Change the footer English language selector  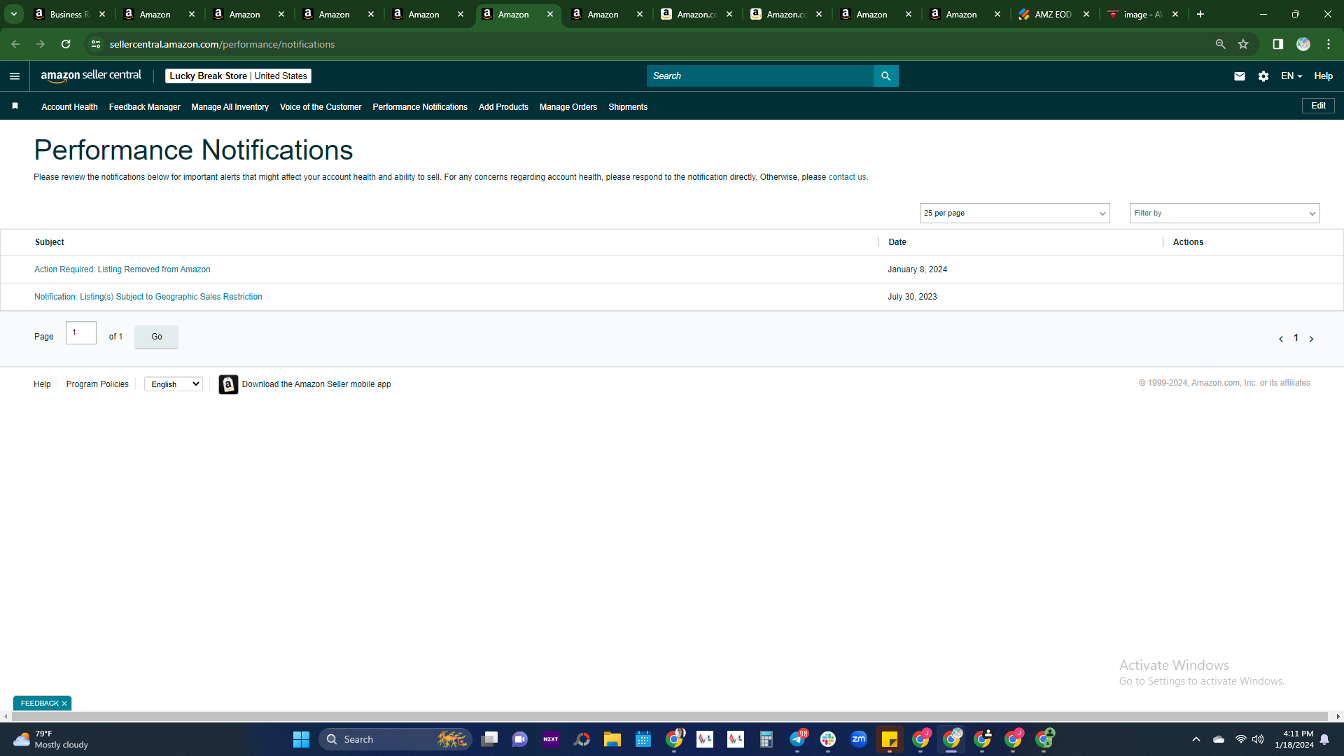pyautogui.click(x=174, y=384)
